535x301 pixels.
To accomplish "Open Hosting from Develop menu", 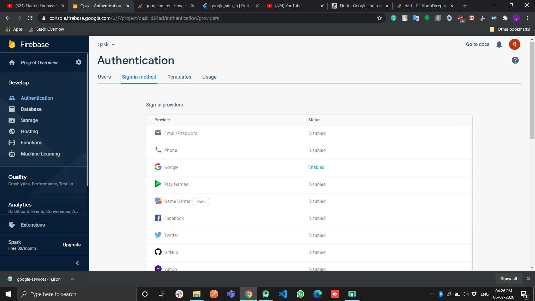I will click(29, 132).
